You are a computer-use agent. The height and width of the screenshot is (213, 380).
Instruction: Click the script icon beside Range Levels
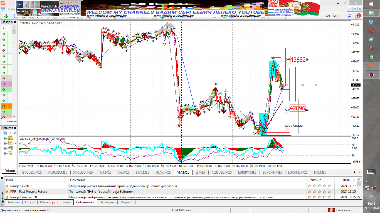(x=7, y=186)
